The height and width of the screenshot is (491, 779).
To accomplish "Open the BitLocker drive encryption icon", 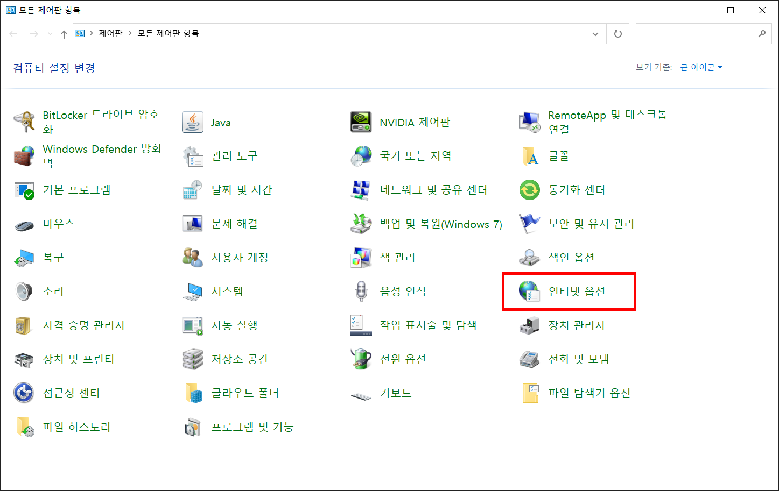I will pos(24,122).
